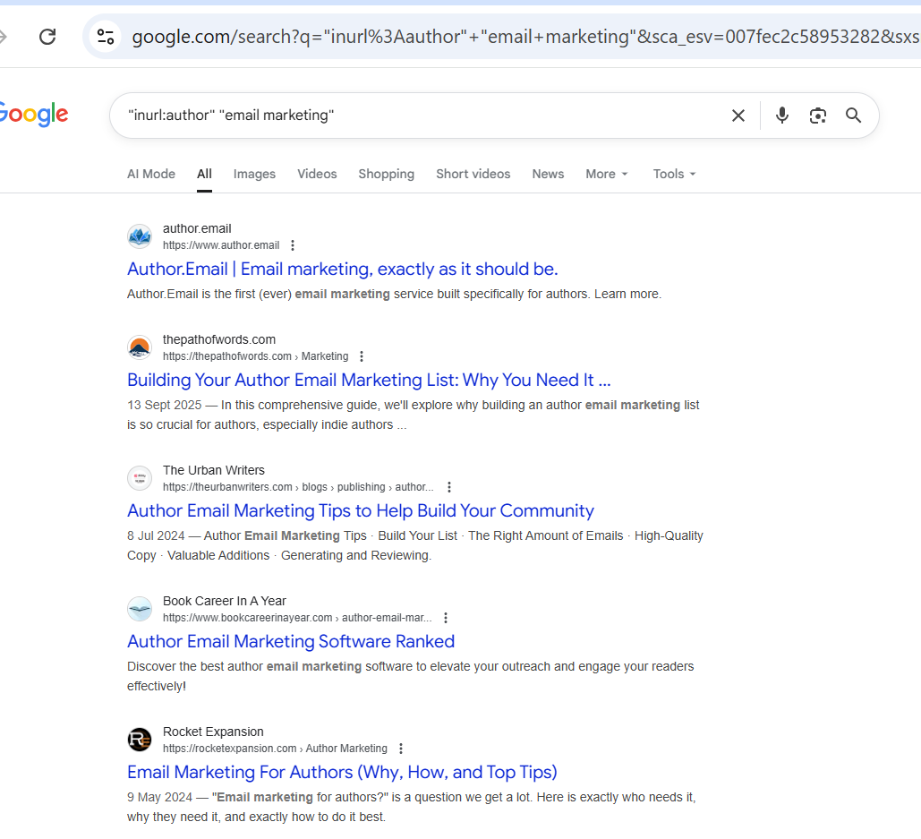The height and width of the screenshot is (839, 921).
Task: Reload the page with the refresh icon
Action: 47,37
